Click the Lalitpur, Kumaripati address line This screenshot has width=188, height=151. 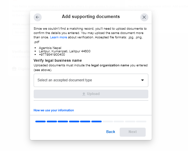tap(65, 51)
